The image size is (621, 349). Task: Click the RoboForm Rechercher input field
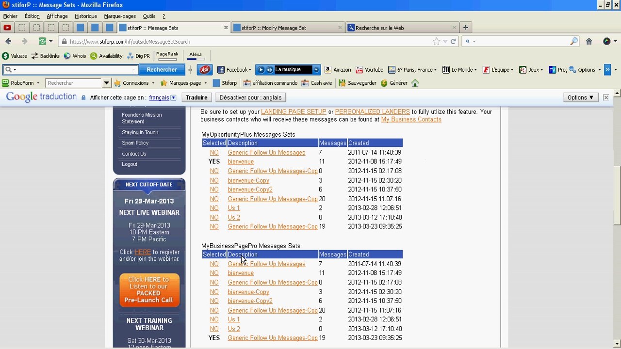pos(75,83)
